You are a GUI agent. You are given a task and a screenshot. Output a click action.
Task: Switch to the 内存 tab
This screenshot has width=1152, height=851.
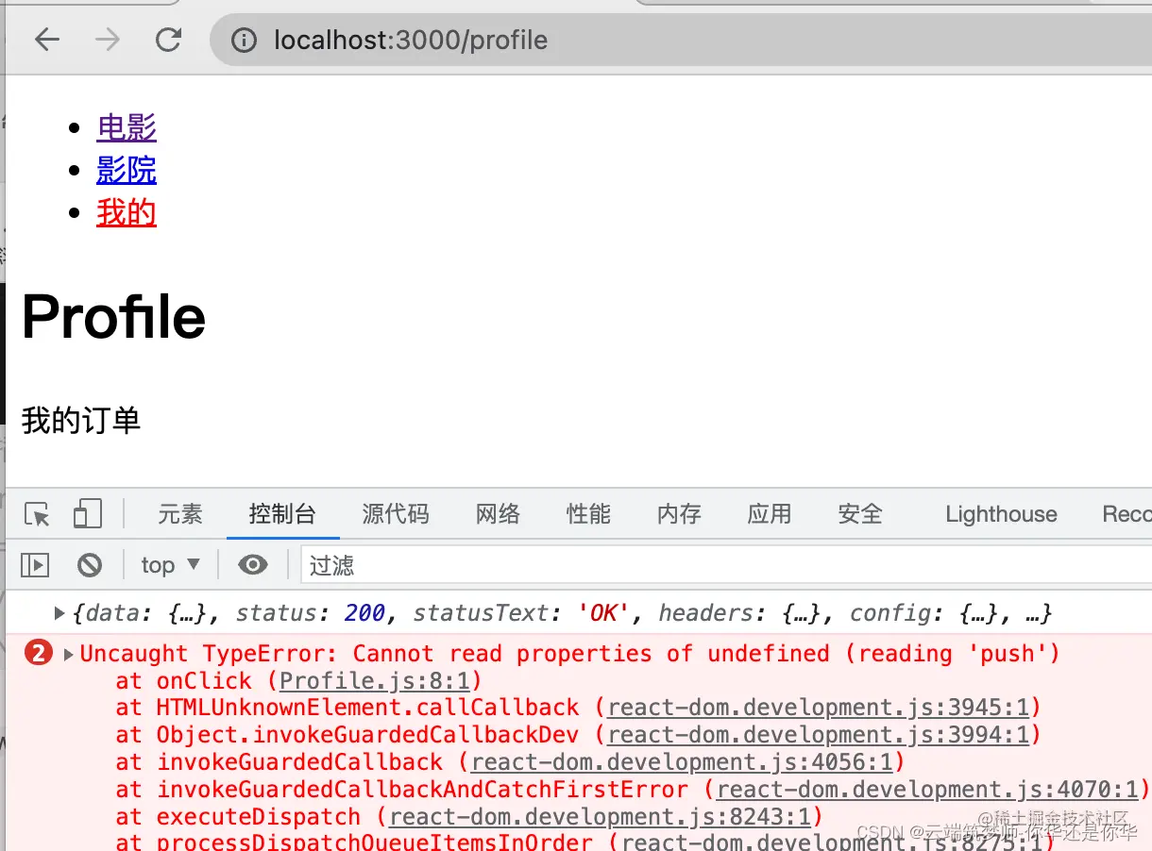click(679, 514)
